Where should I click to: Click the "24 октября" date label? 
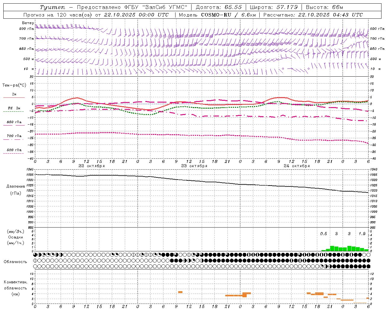point(297,166)
